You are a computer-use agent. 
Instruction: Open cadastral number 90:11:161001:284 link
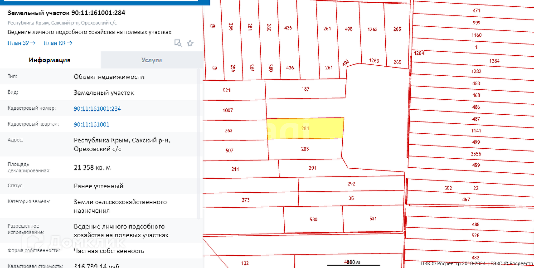[97, 109]
